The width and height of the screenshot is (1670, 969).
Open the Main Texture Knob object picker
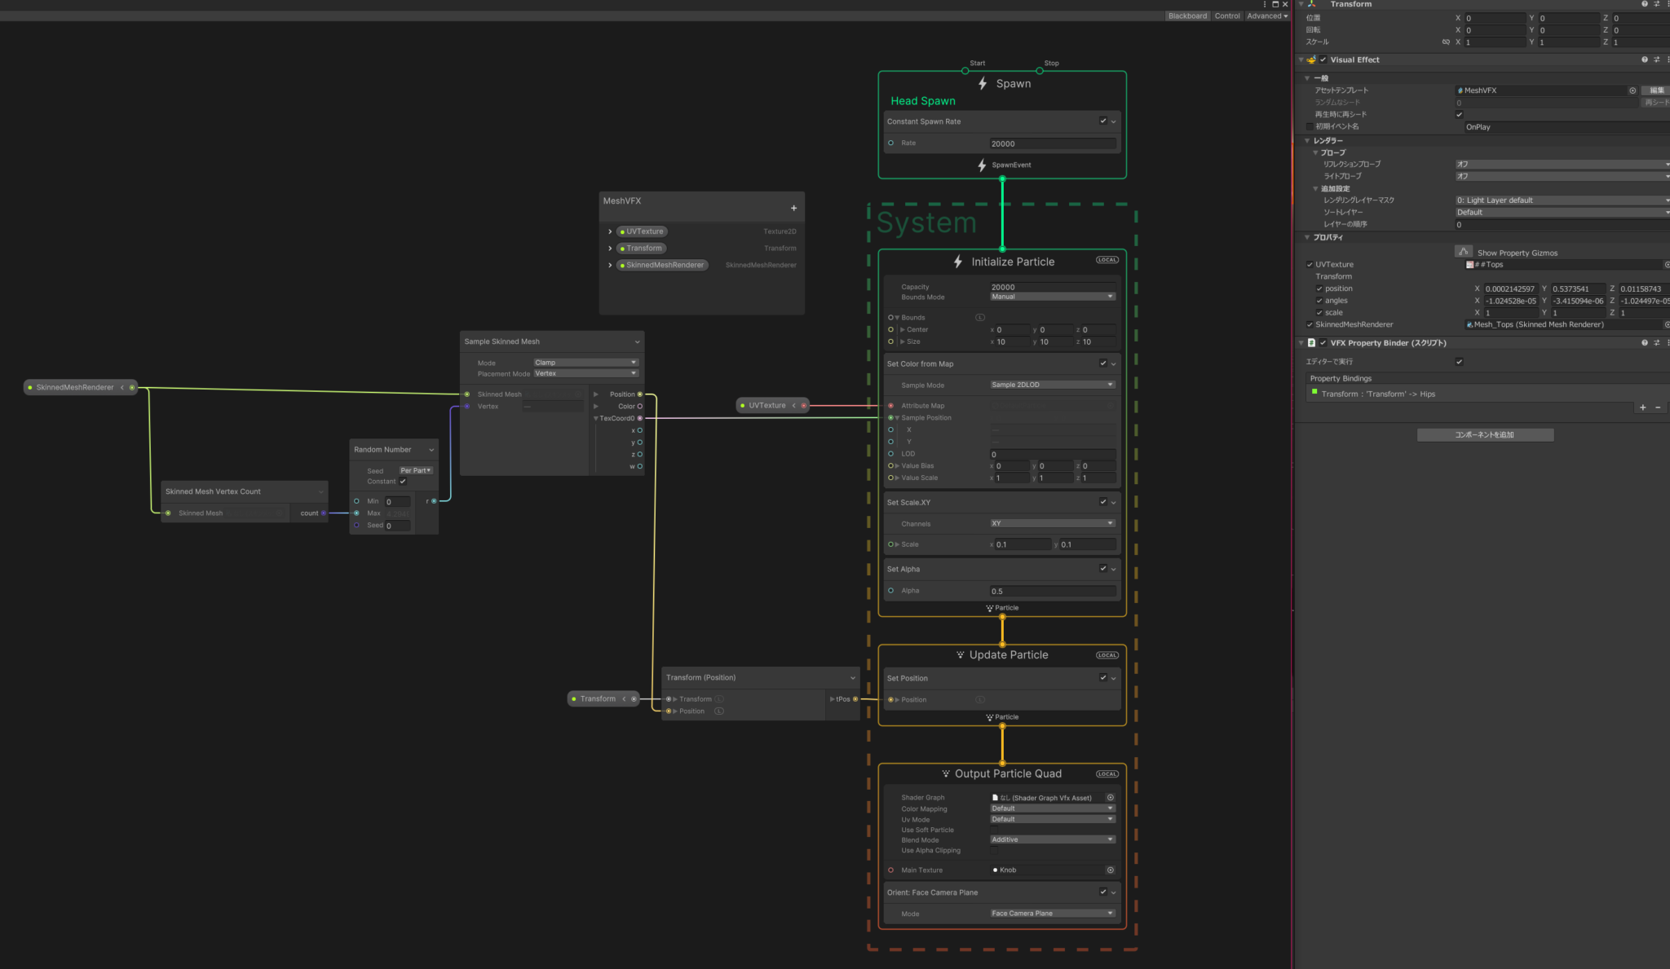pyautogui.click(x=1110, y=870)
